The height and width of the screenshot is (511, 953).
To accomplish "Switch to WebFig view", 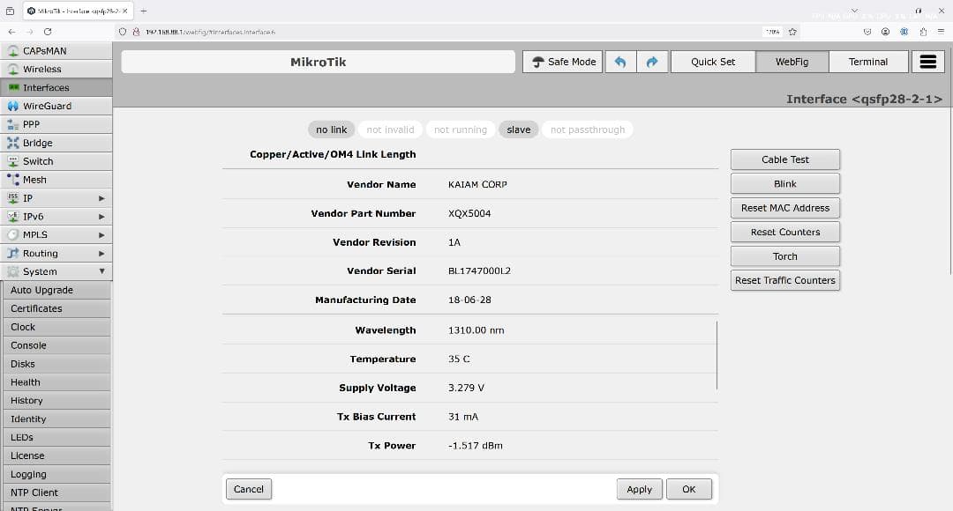I will pos(792,62).
